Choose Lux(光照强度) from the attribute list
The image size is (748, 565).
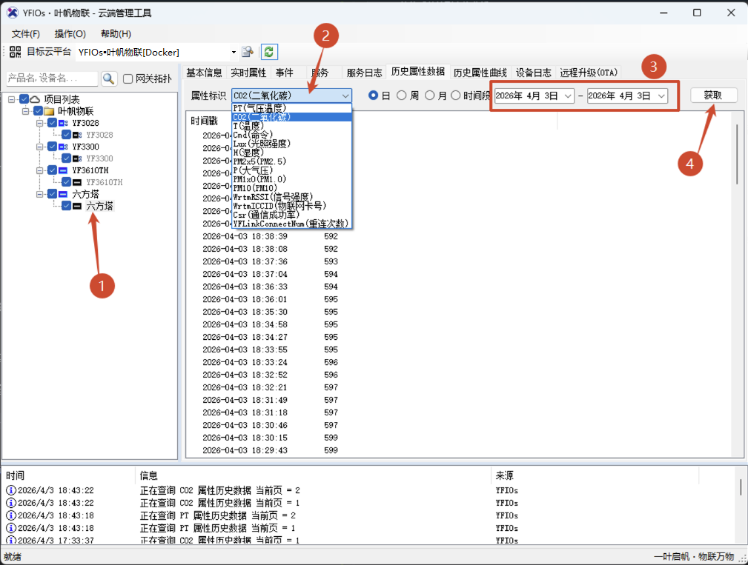pos(262,143)
